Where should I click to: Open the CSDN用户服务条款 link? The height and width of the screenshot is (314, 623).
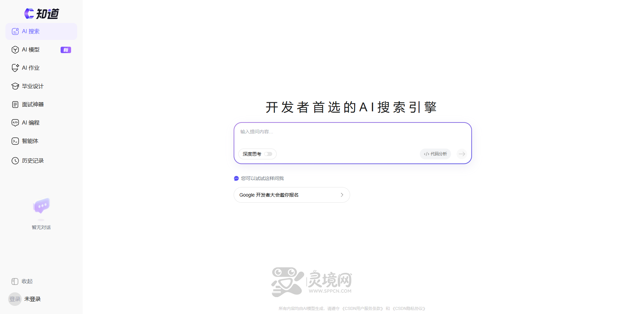coord(363,309)
